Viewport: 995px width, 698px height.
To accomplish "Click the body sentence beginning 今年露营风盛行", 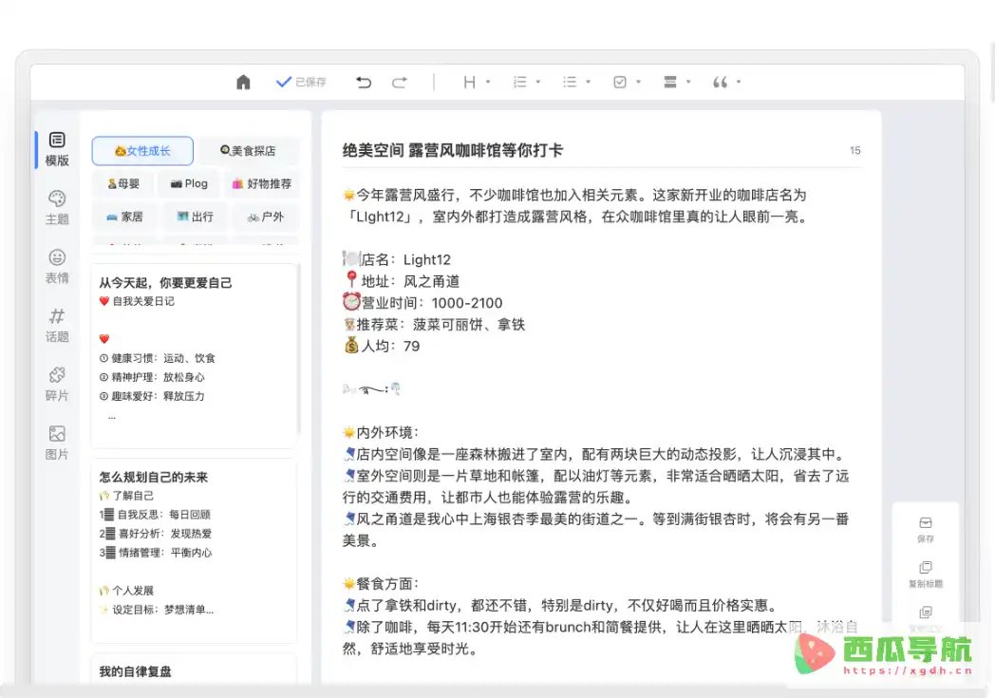I will click(576, 205).
